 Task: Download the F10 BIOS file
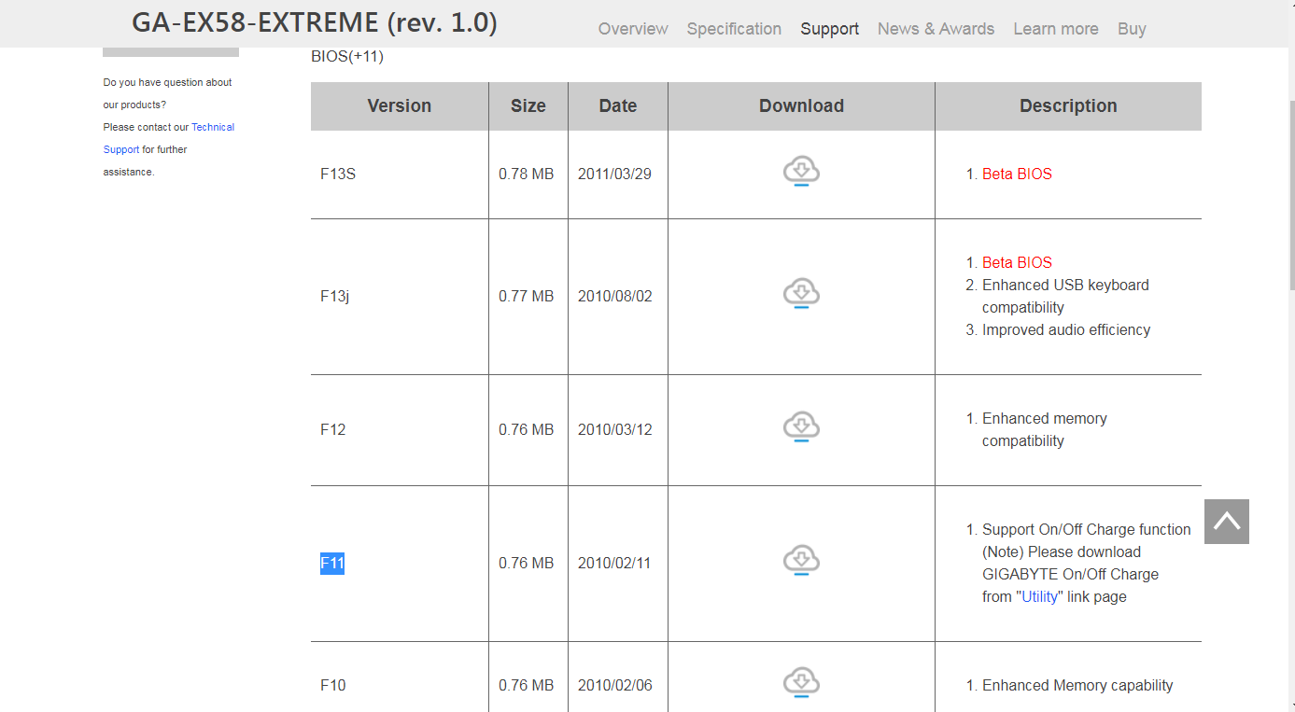pos(801,683)
